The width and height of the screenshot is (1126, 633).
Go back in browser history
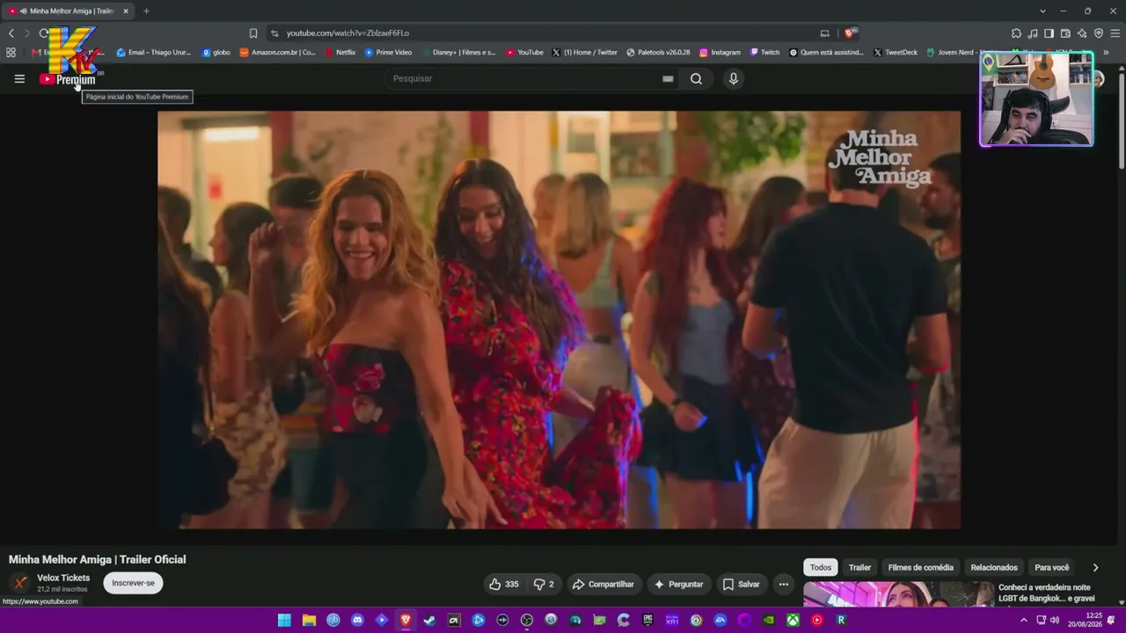pos(11,33)
